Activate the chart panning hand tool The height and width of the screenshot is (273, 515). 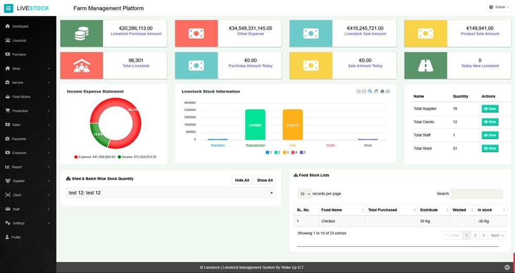click(376, 92)
